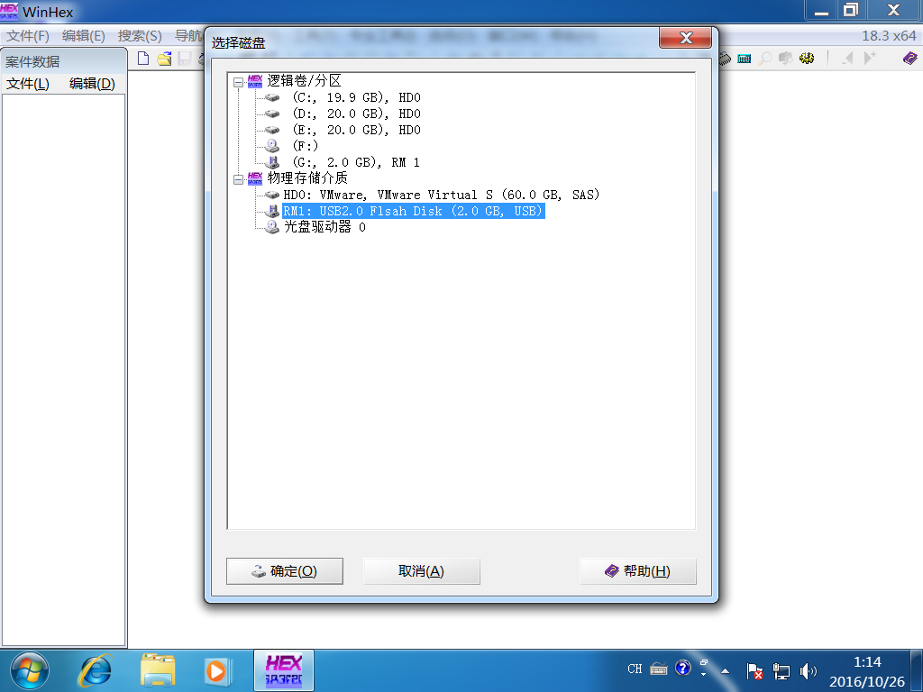The height and width of the screenshot is (692, 923).
Task: Click the grayed Save disk icon in toolbar
Action: pos(185,59)
